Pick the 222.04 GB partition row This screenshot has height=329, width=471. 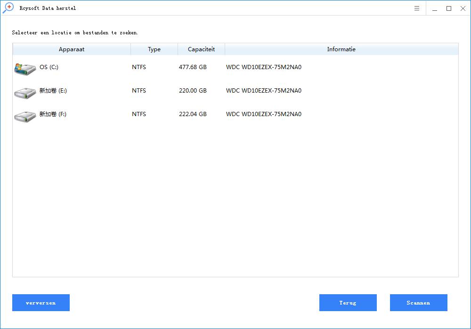(193, 114)
